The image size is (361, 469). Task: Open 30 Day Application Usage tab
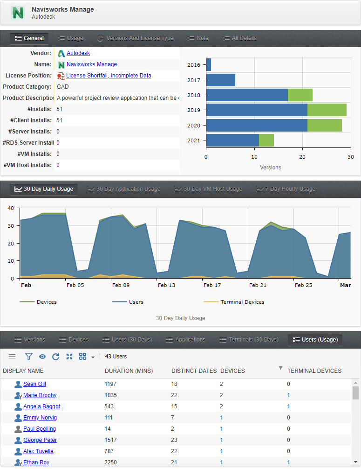point(123,189)
